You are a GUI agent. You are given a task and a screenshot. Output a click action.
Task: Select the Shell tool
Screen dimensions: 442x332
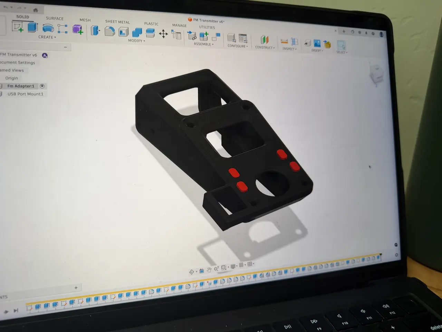123,32
